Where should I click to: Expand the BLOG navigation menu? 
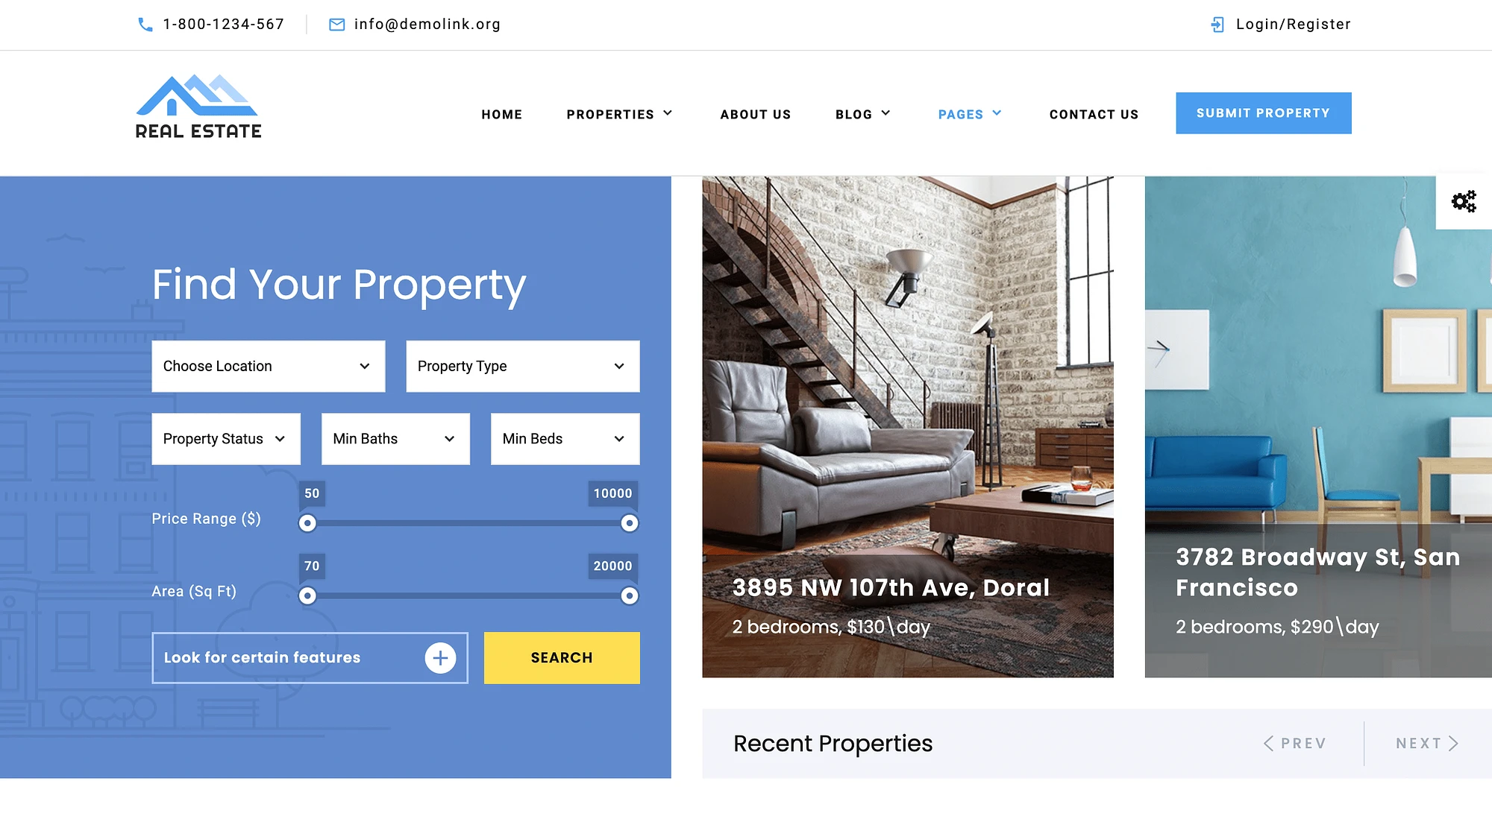coord(863,113)
